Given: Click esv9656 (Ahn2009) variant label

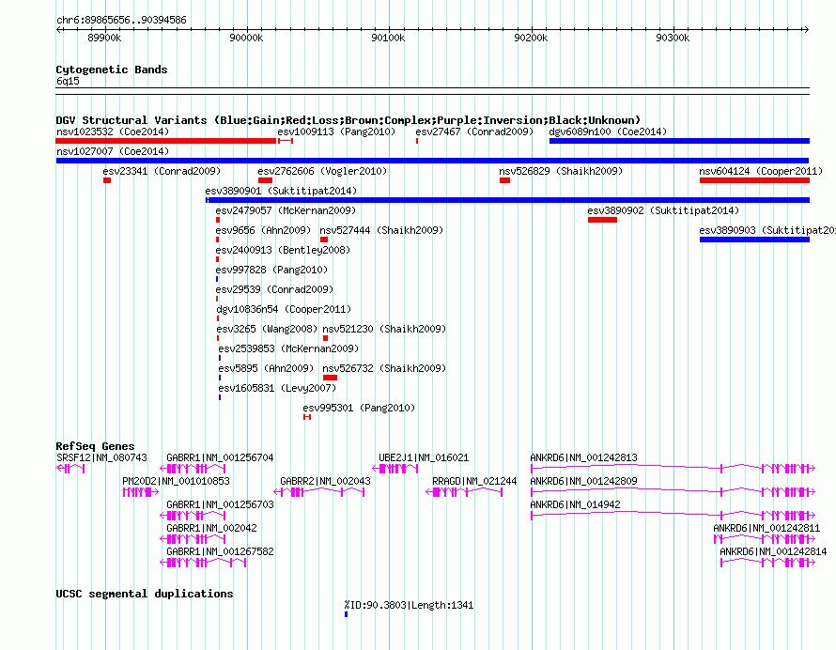Looking at the screenshot, I should [x=263, y=230].
